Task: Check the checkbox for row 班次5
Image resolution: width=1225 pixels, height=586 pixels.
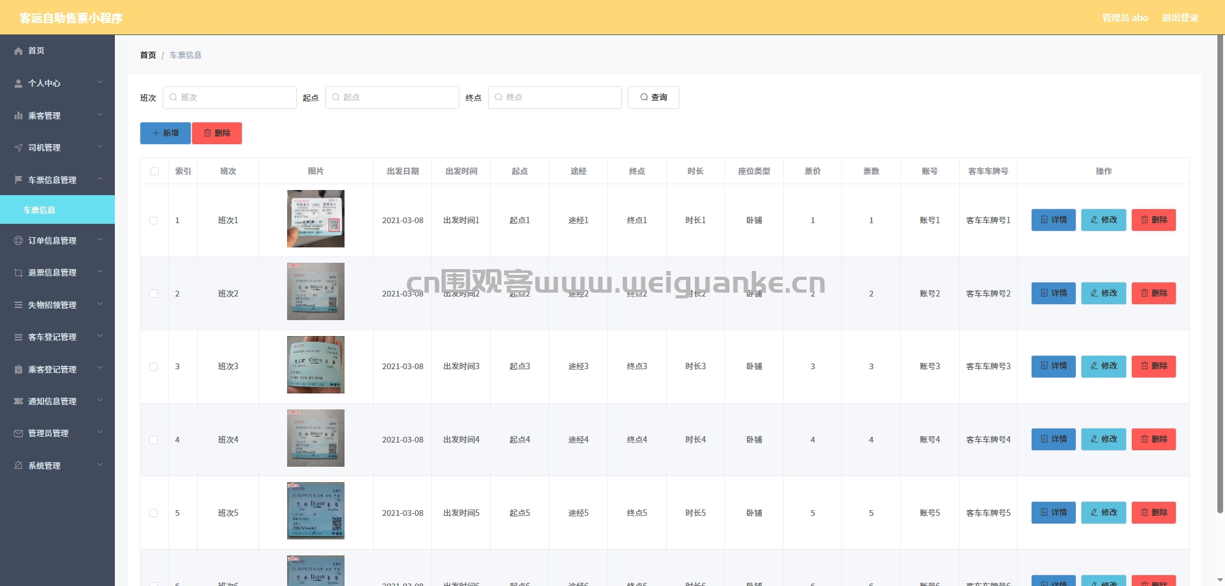Action: 153,513
